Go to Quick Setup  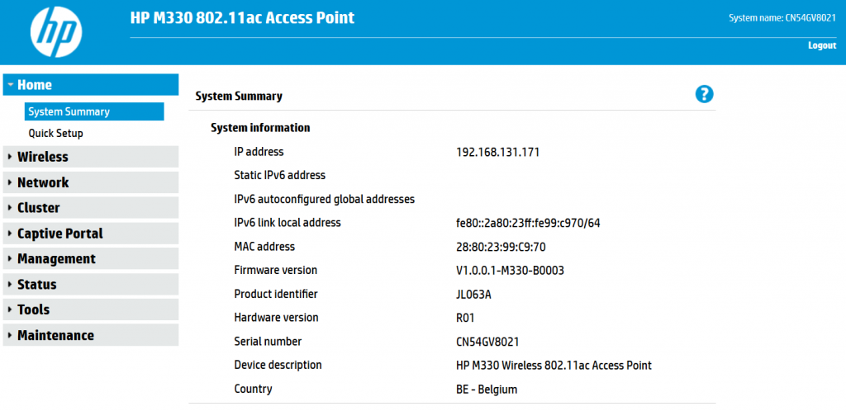pyautogui.click(x=55, y=133)
